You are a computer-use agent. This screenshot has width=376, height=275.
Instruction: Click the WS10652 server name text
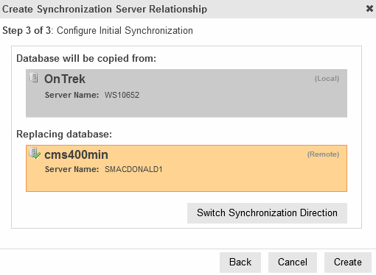coord(122,95)
